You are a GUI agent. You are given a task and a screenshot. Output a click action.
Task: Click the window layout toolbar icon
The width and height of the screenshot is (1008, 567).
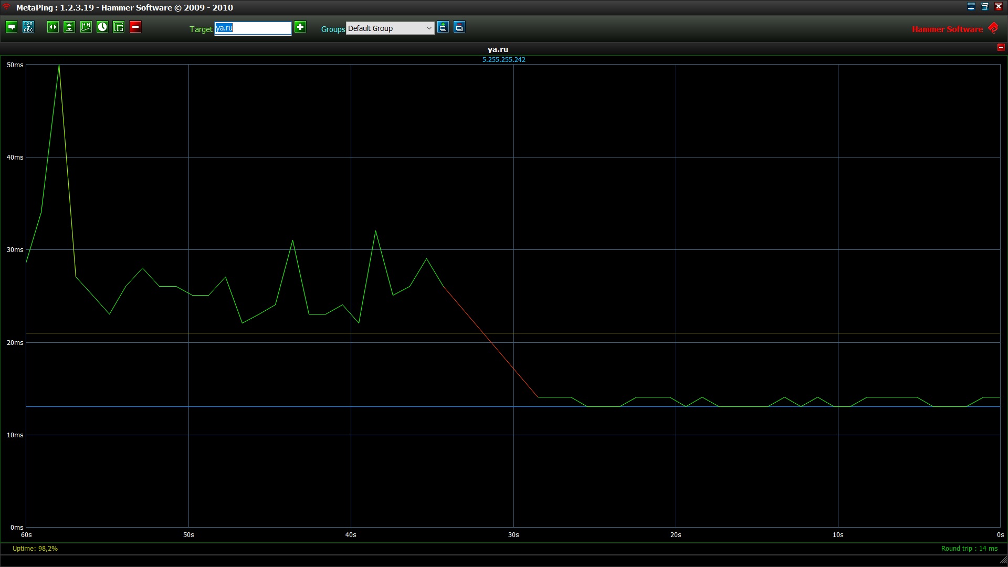click(x=119, y=27)
